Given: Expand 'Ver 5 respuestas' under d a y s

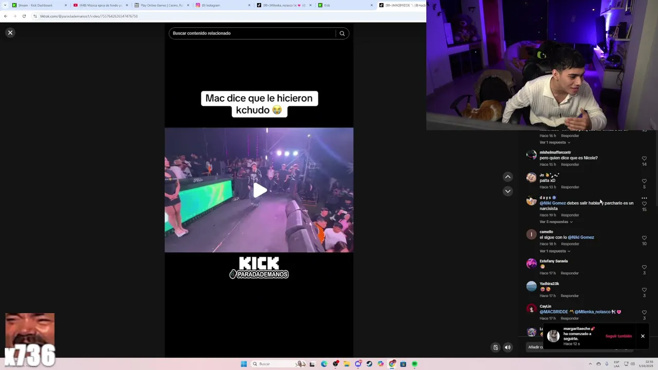Looking at the screenshot, I should click(x=556, y=222).
